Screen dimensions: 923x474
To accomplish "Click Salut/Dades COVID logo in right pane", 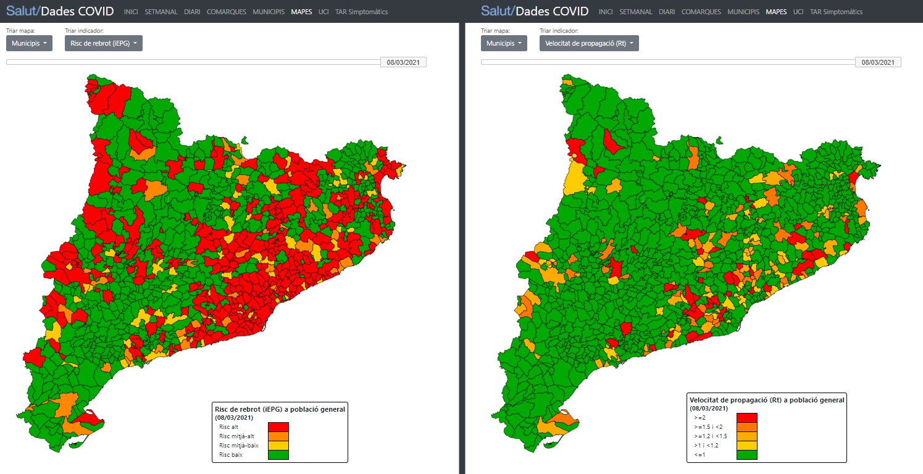I will [535, 11].
